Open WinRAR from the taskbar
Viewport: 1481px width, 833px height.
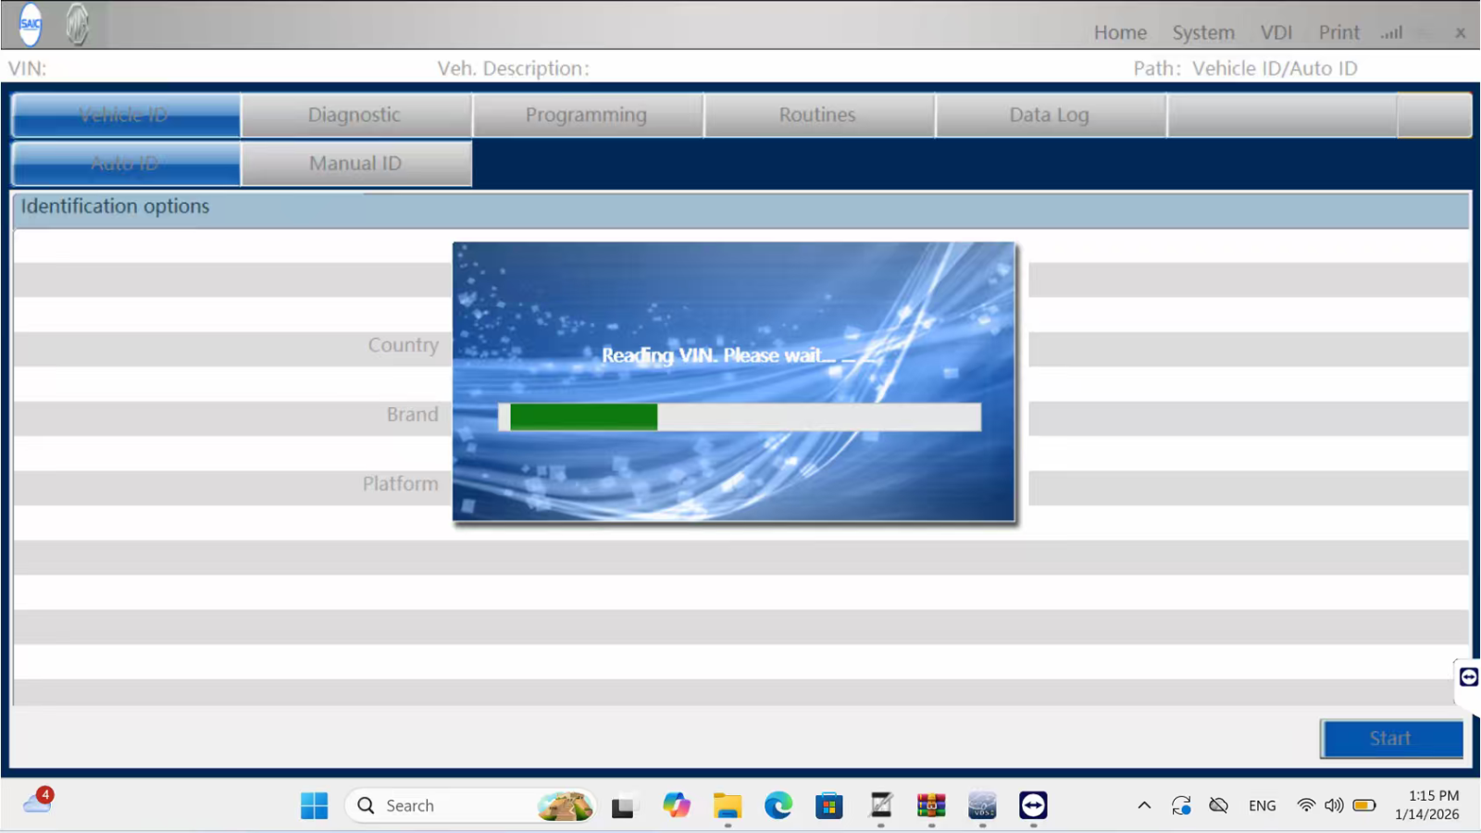pyautogui.click(x=931, y=805)
